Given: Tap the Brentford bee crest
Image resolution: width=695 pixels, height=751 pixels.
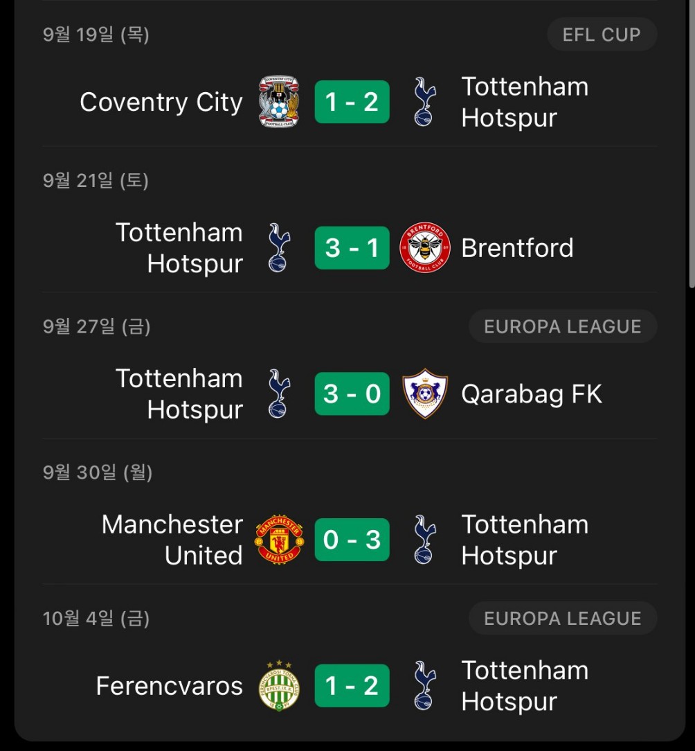Looking at the screenshot, I should click(x=424, y=247).
